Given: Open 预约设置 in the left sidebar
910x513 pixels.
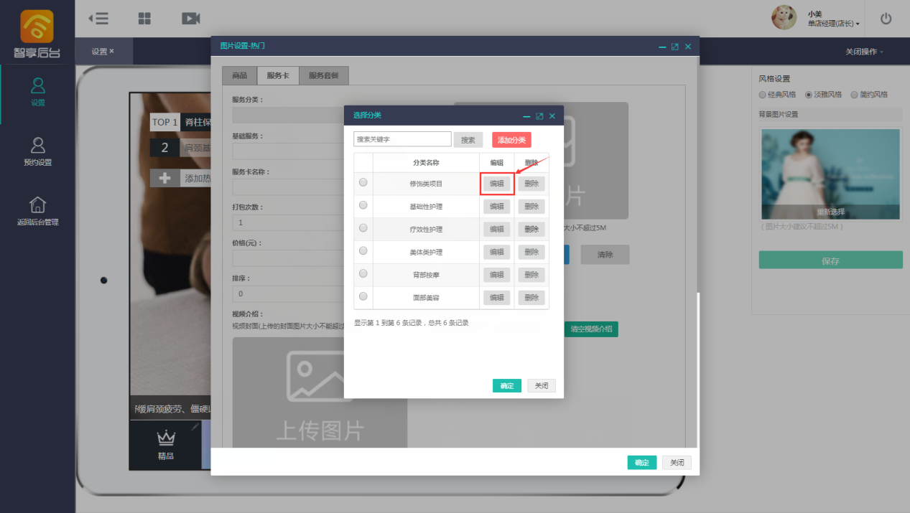Looking at the screenshot, I should point(38,152).
